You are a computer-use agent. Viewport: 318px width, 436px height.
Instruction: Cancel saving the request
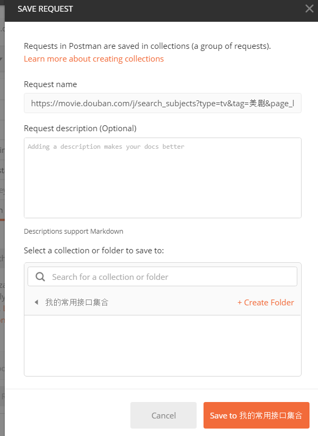click(x=163, y=415)
